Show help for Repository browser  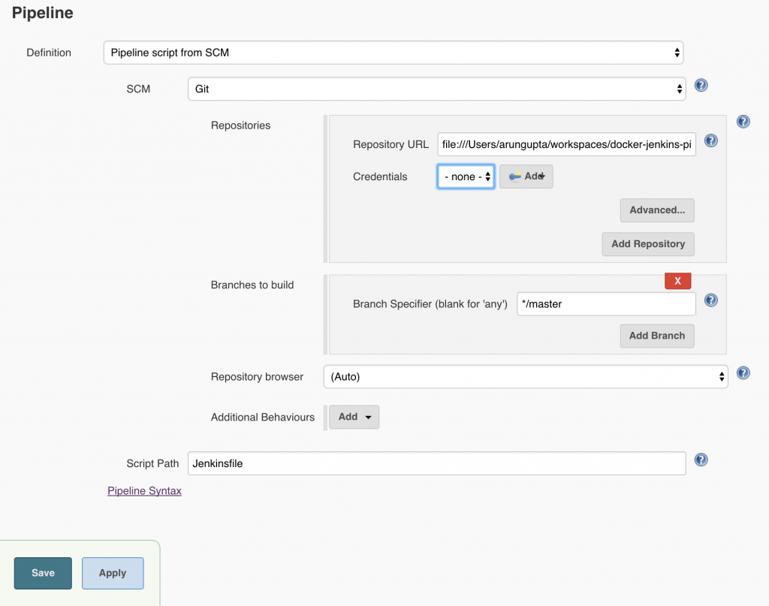(x=743, y=373)
